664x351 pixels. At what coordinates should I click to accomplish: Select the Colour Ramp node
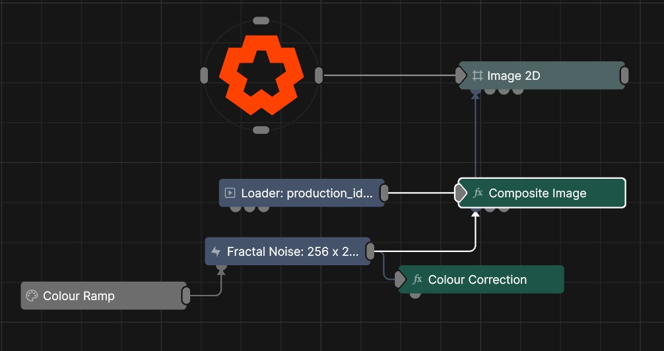point(99,296)
